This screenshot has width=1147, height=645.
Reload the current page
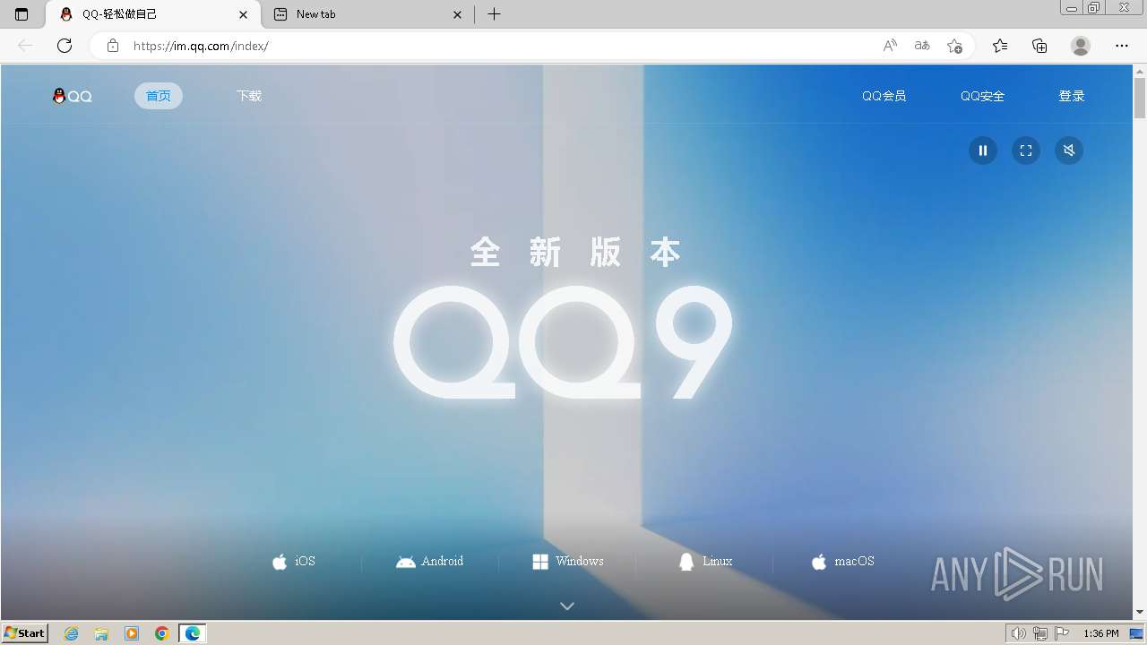coord(65,46)
